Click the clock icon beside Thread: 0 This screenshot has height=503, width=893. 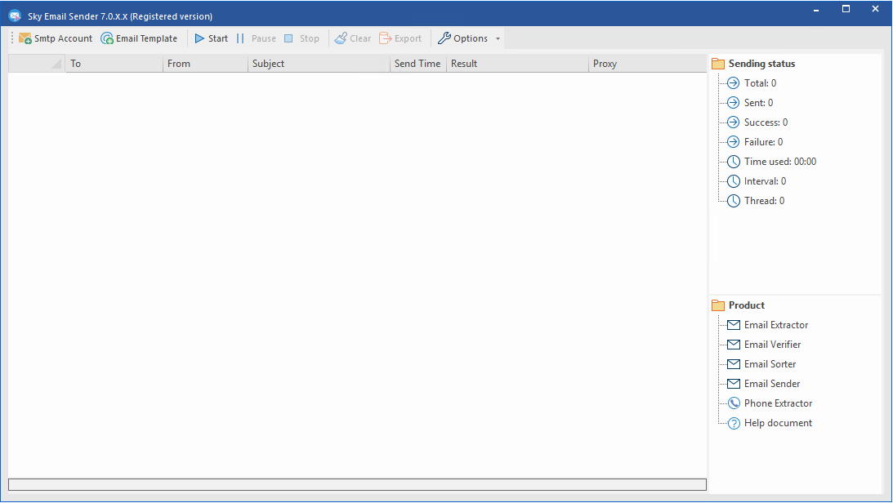pos(734,201)
